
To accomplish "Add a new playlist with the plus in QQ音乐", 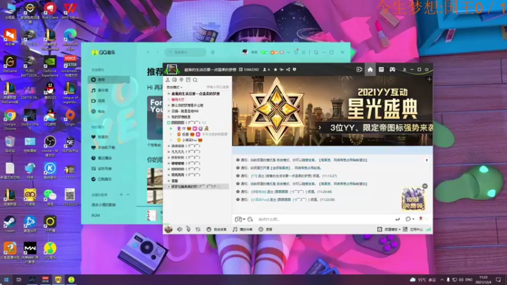I will tap(121, 194).
